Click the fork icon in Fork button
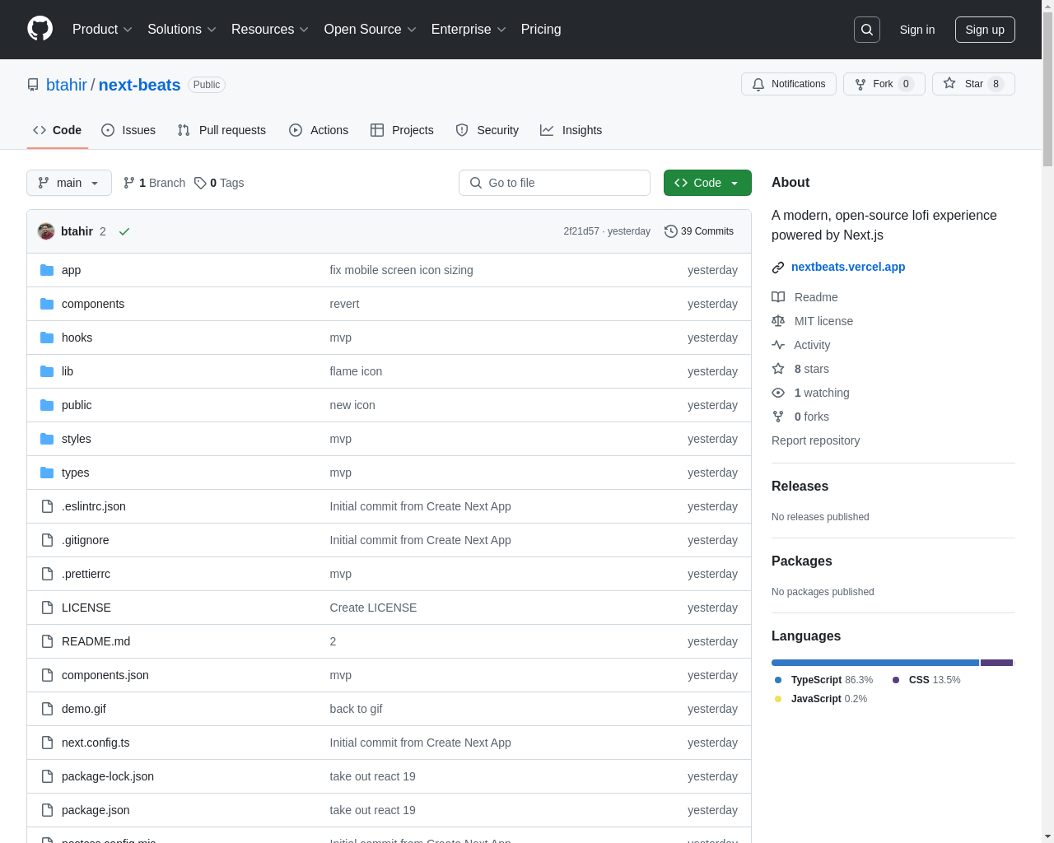1054x843 pixels. (860, 84)
